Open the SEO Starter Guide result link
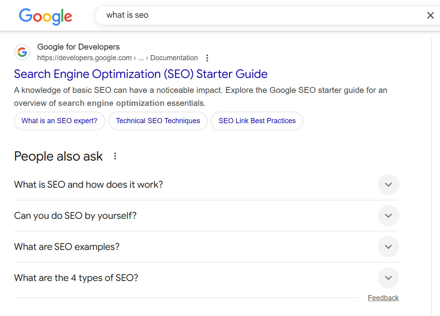 coord(140,74)
